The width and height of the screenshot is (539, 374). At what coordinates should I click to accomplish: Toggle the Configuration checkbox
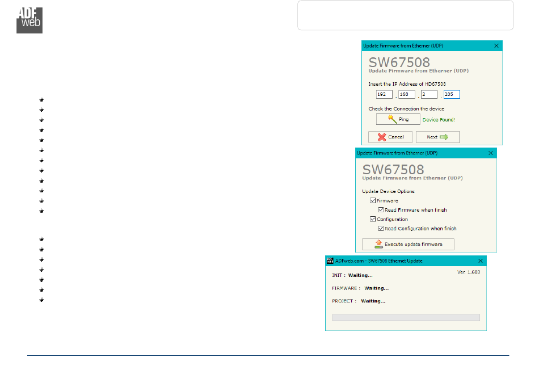pos(373,219)
